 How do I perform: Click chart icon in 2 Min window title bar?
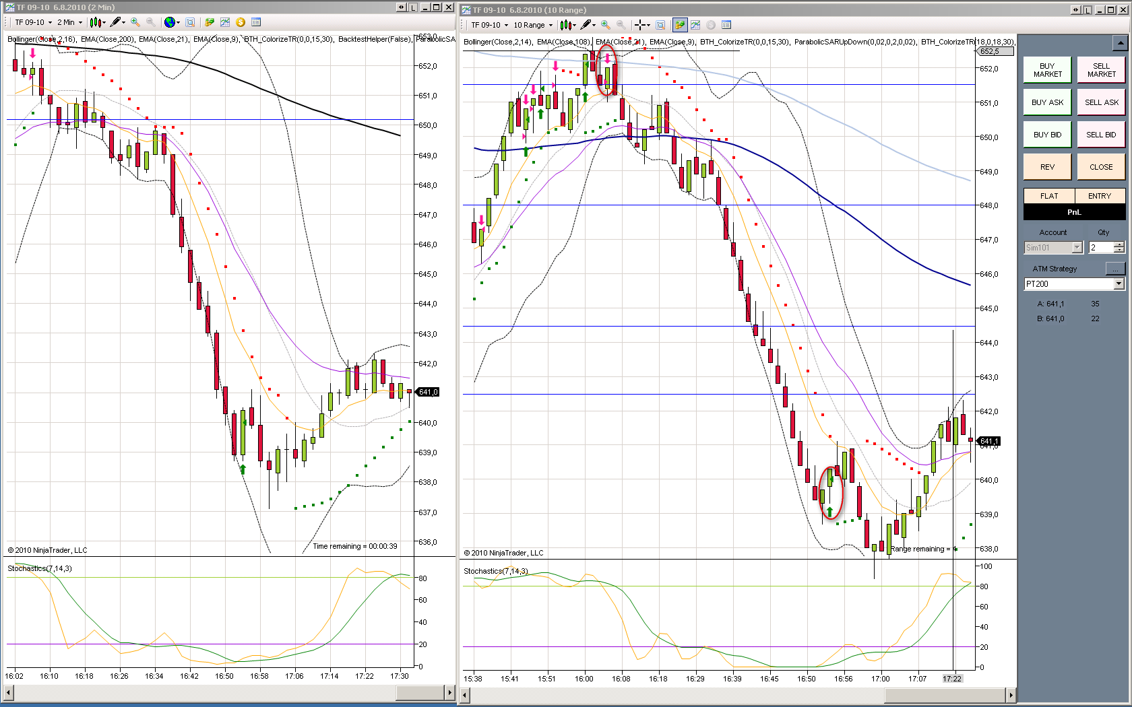click(9, 7)
